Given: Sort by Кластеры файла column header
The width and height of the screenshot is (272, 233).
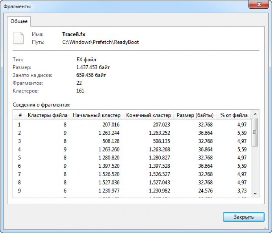Looking at the screenshot, I should pyautogui.click(x=48, y=115).
